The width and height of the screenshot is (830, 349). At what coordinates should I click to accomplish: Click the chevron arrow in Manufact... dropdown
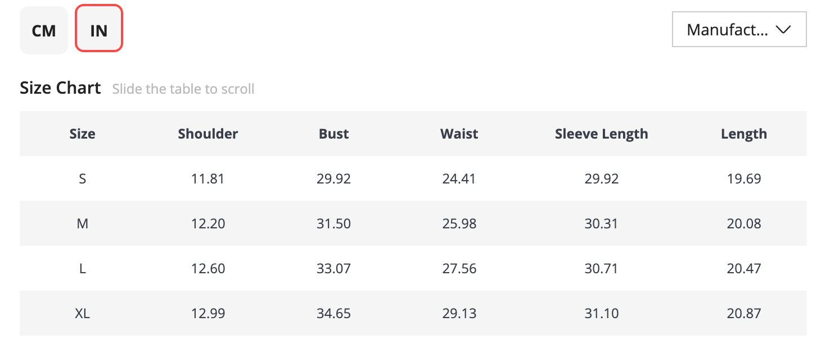(783, 30)
